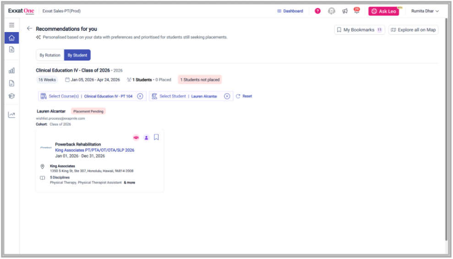Clear the selected course Clinical Education IV
Viewport: 453px width, 259px height.
[x=140, y=96]
